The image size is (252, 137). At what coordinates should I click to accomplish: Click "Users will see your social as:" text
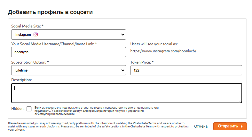[158, 44]
